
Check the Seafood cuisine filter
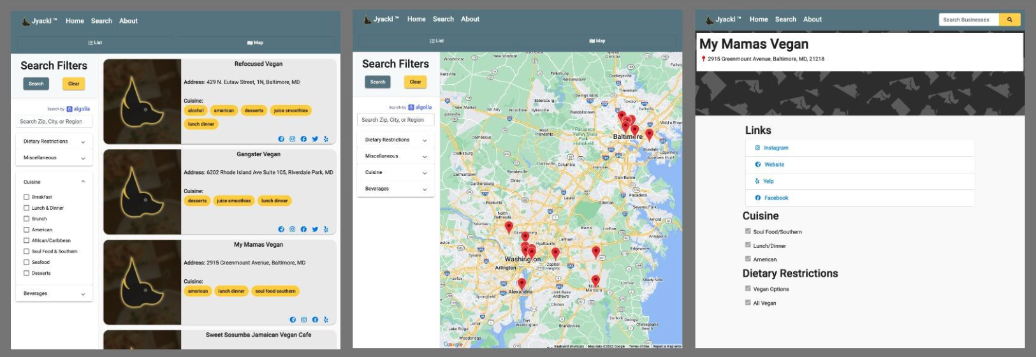[x=26, y=262]
